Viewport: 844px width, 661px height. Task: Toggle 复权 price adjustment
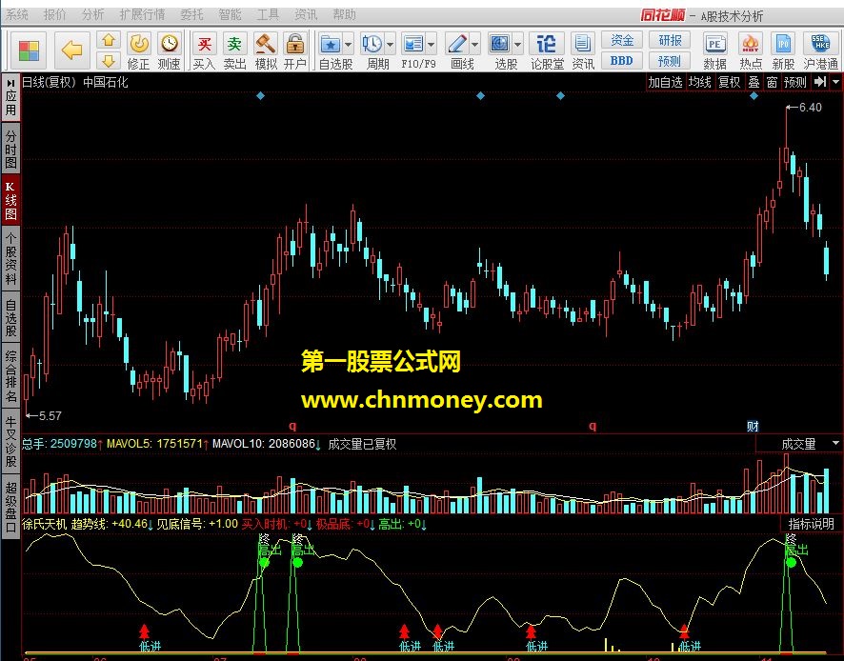tap(730, 82)
